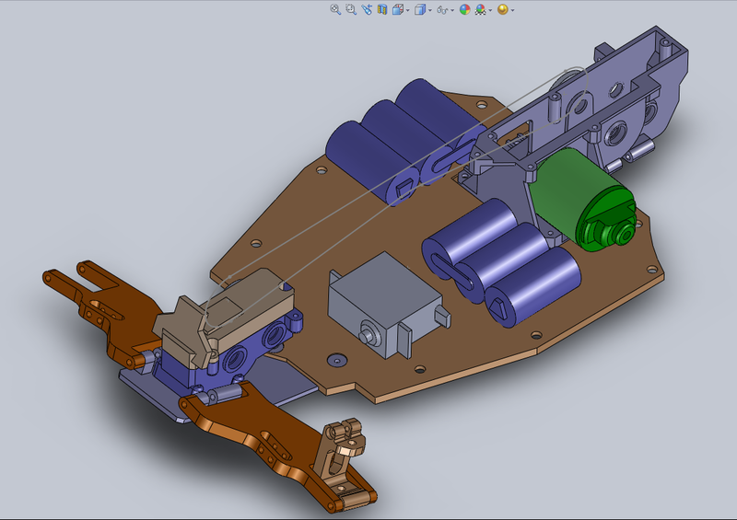The height and width of the screenshot is (520, 737).
Task: Open the View Settings dropdown arrow
Action: click(512, 10)
